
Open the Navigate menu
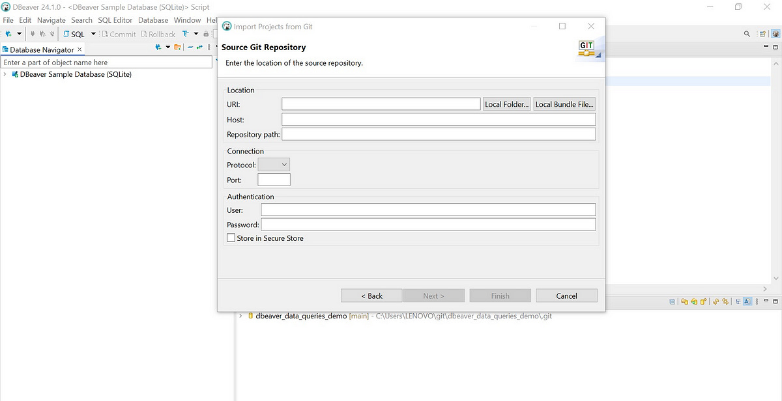tap(51, 20)
